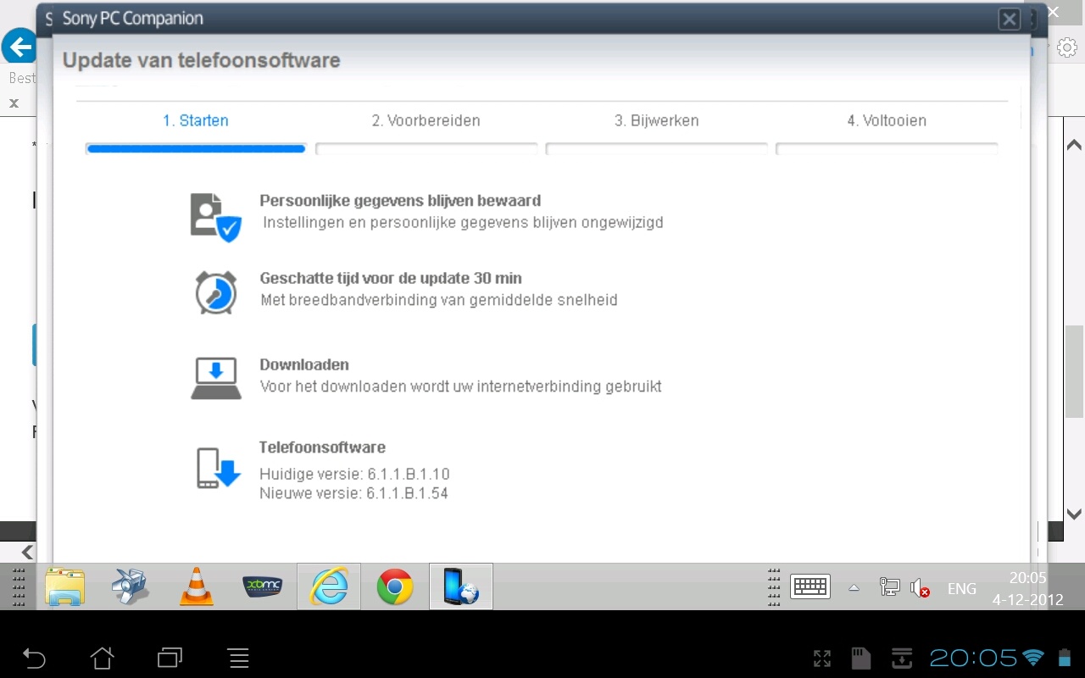The width and height of the screenshot is (1085, 678).
Task: Click browser scrollbar up arrow
Action: coord(1074,144)
